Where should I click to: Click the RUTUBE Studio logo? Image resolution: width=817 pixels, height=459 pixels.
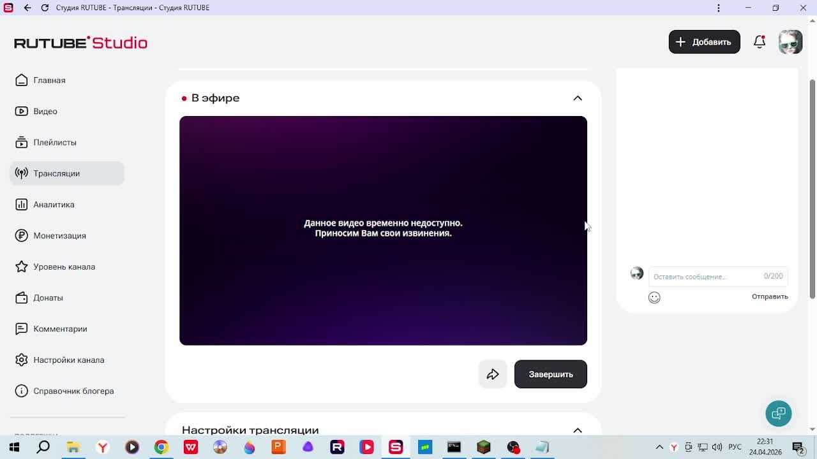pos(81,43)
